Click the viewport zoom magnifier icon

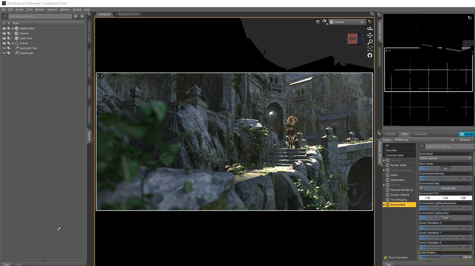(x=370, y=42)
